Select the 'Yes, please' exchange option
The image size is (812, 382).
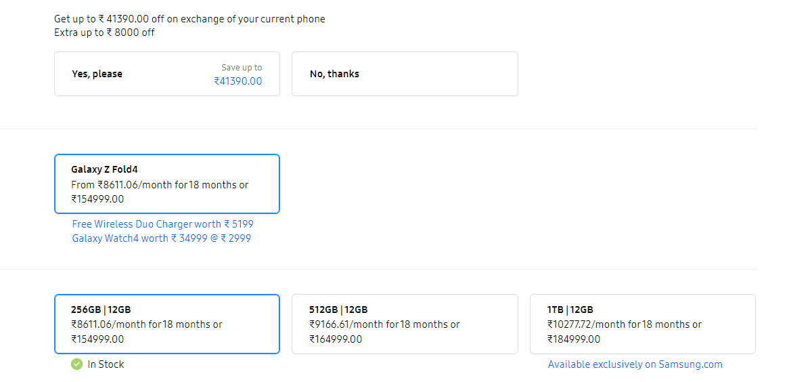pyautogui.click(x=166, y=74)
